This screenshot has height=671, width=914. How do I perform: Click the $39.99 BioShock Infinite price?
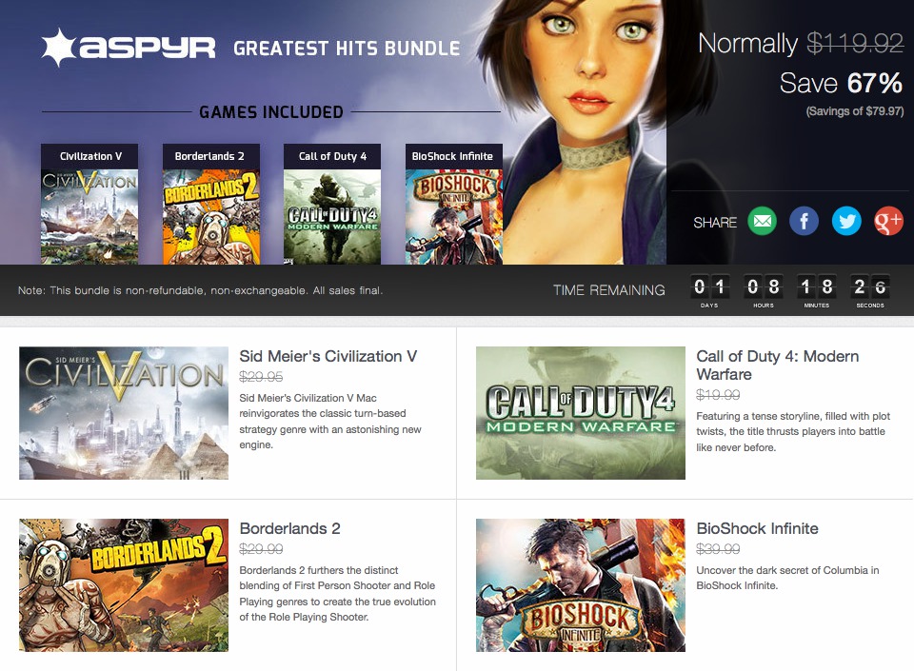(x=718, y=548)
